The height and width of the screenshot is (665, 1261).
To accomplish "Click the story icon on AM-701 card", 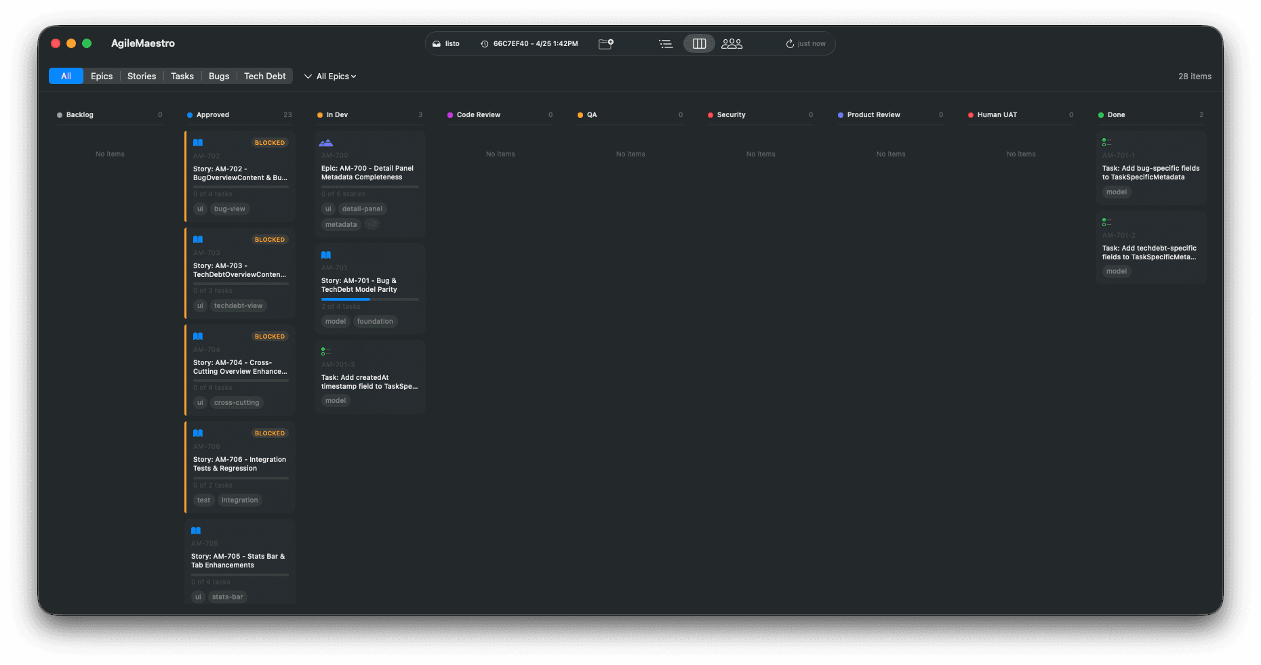I will [326, 255].
